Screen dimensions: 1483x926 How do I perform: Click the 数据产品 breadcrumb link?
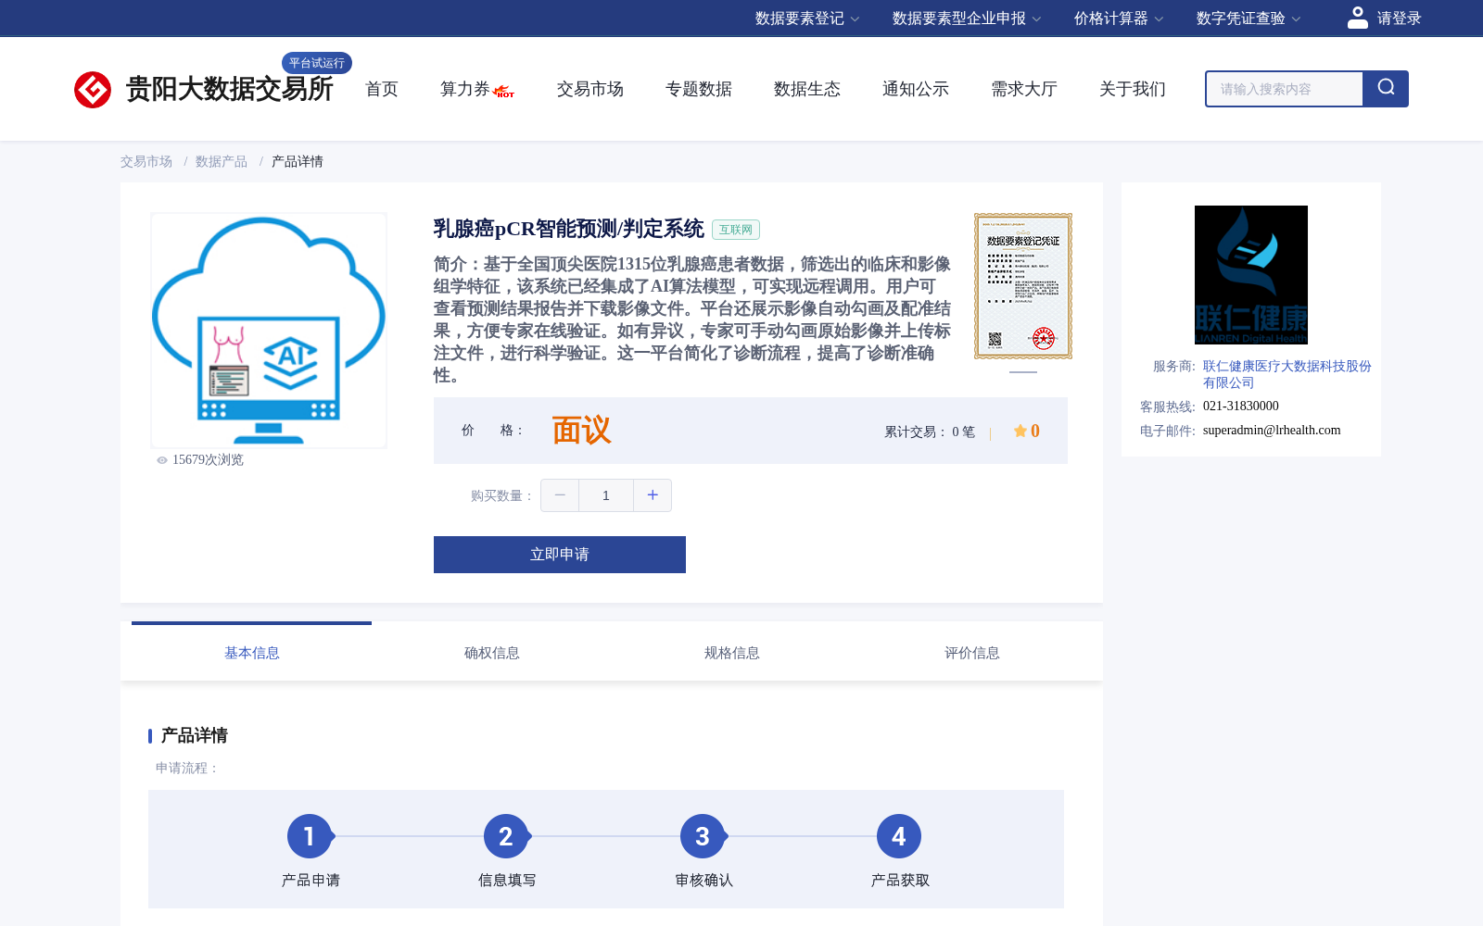[222, 161]
